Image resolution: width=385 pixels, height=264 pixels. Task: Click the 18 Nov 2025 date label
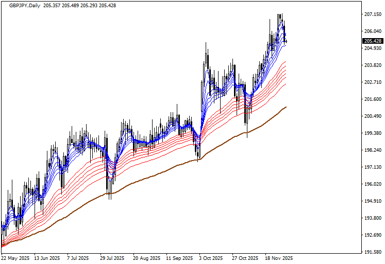278,258
